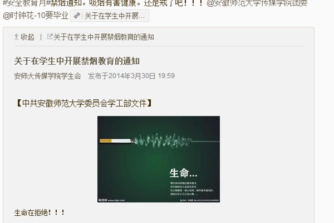Click the 生命在拒绝!!! line below the image
The height and width of the screenshot is (223, 334).
40,212
